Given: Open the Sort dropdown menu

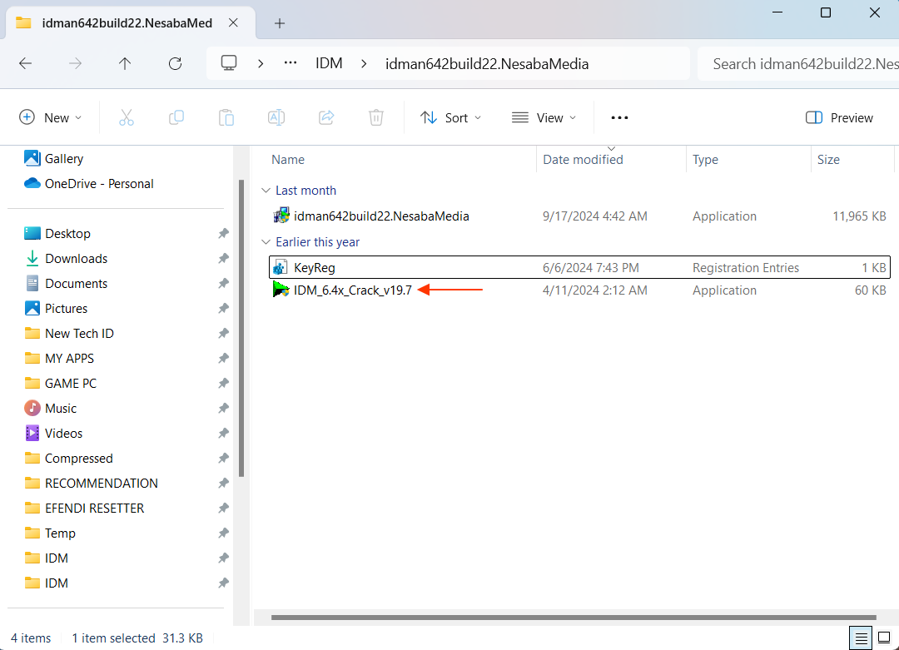Looking at the screenshot, I should pyautogui.click(x=450, y=117).
